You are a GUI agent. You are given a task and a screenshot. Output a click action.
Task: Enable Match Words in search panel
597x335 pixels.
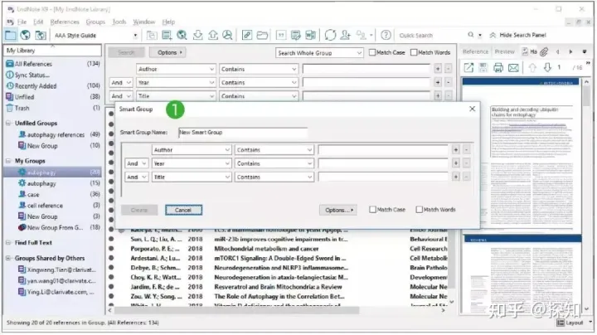click(414, 52)
